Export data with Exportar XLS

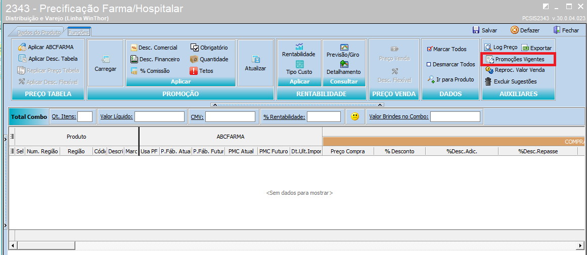(536, 48)
